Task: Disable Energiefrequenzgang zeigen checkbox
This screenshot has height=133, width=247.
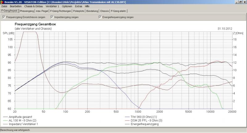Action: [100, 17]
